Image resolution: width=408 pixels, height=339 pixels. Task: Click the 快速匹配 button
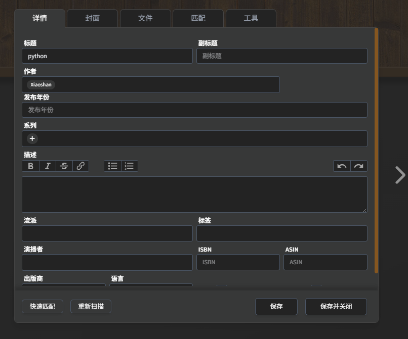[x=43, y=306]
